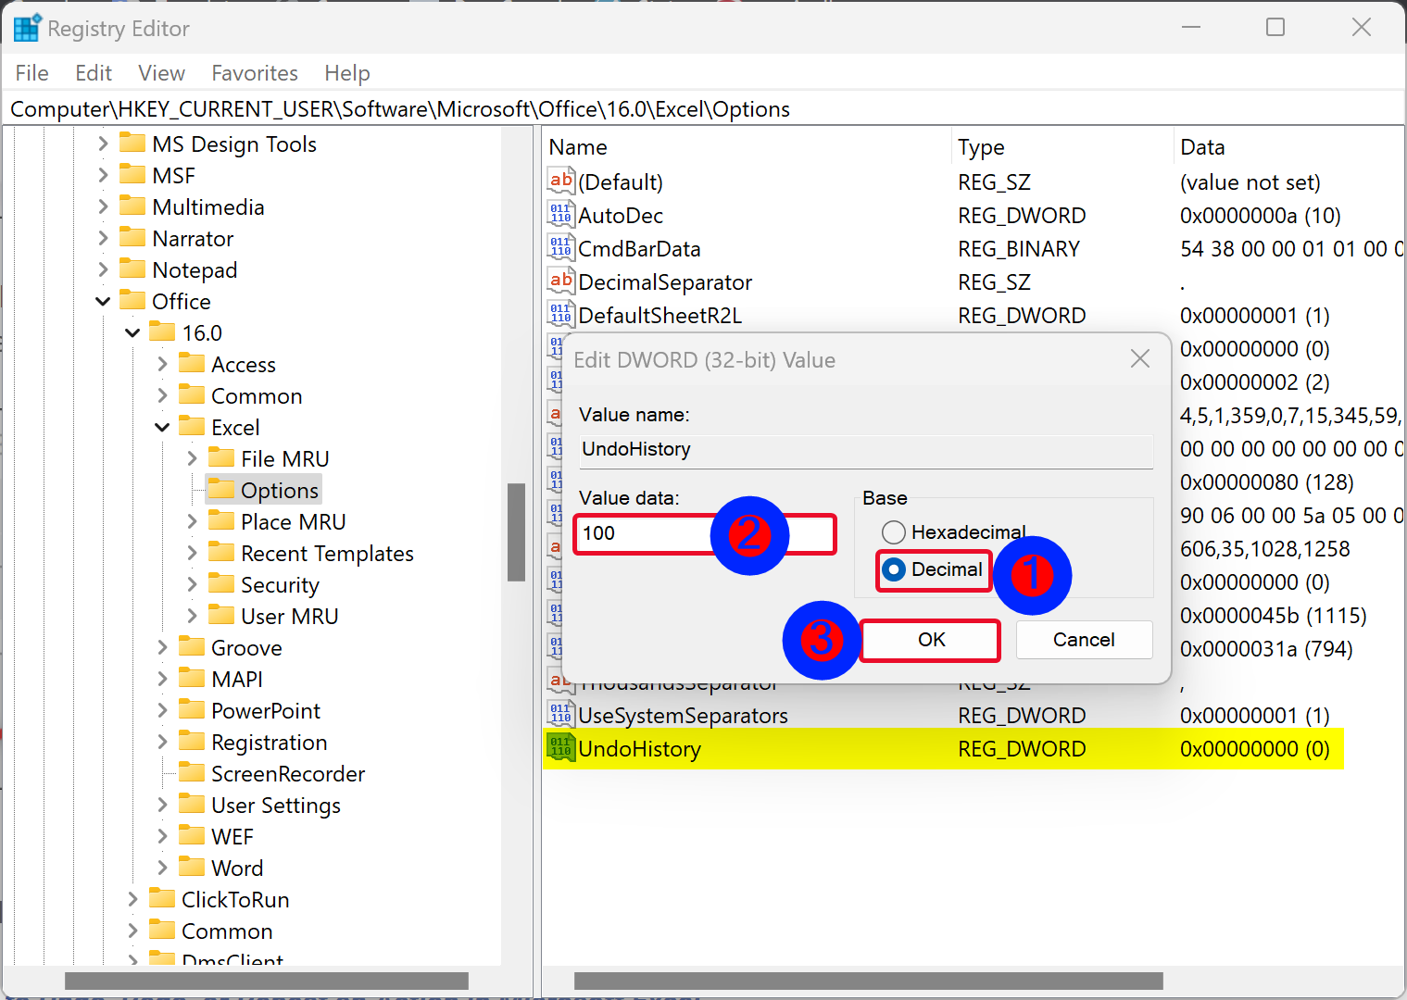
Task: Click the UndoHistory DWORD icon
Action: point(561,747)
